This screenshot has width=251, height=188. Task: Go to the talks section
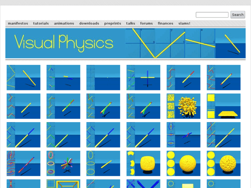click(131, 23)
